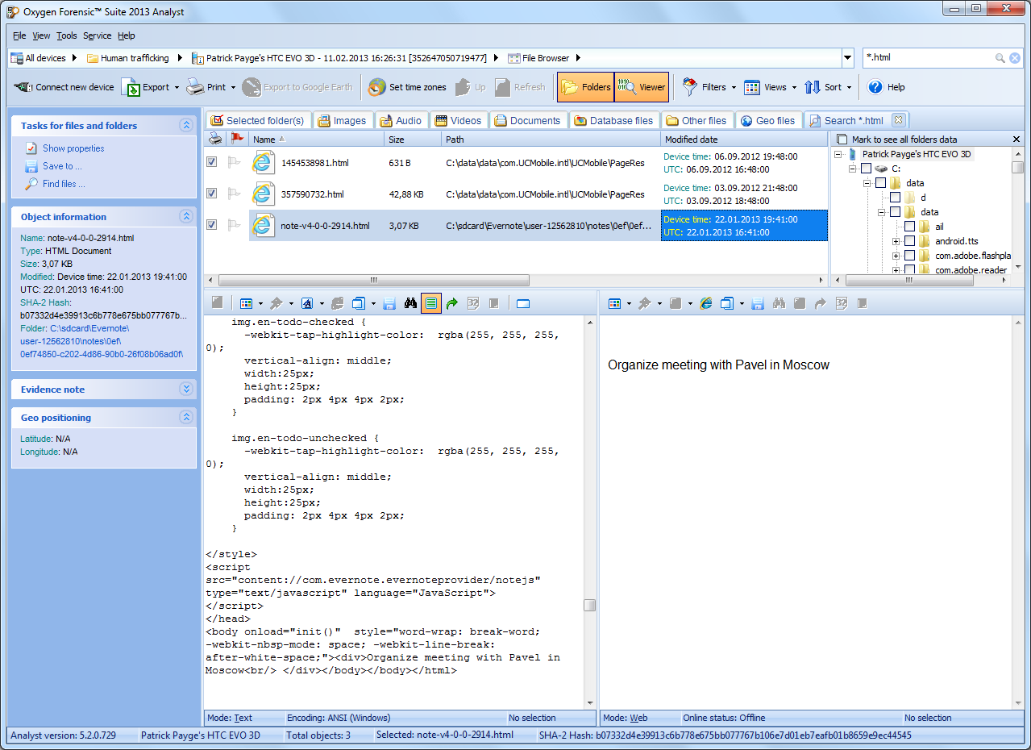Click the Sort toolbar icon
Image resolution: width=1031 pixels, height=750 pixels.
[x=813, y=87]
